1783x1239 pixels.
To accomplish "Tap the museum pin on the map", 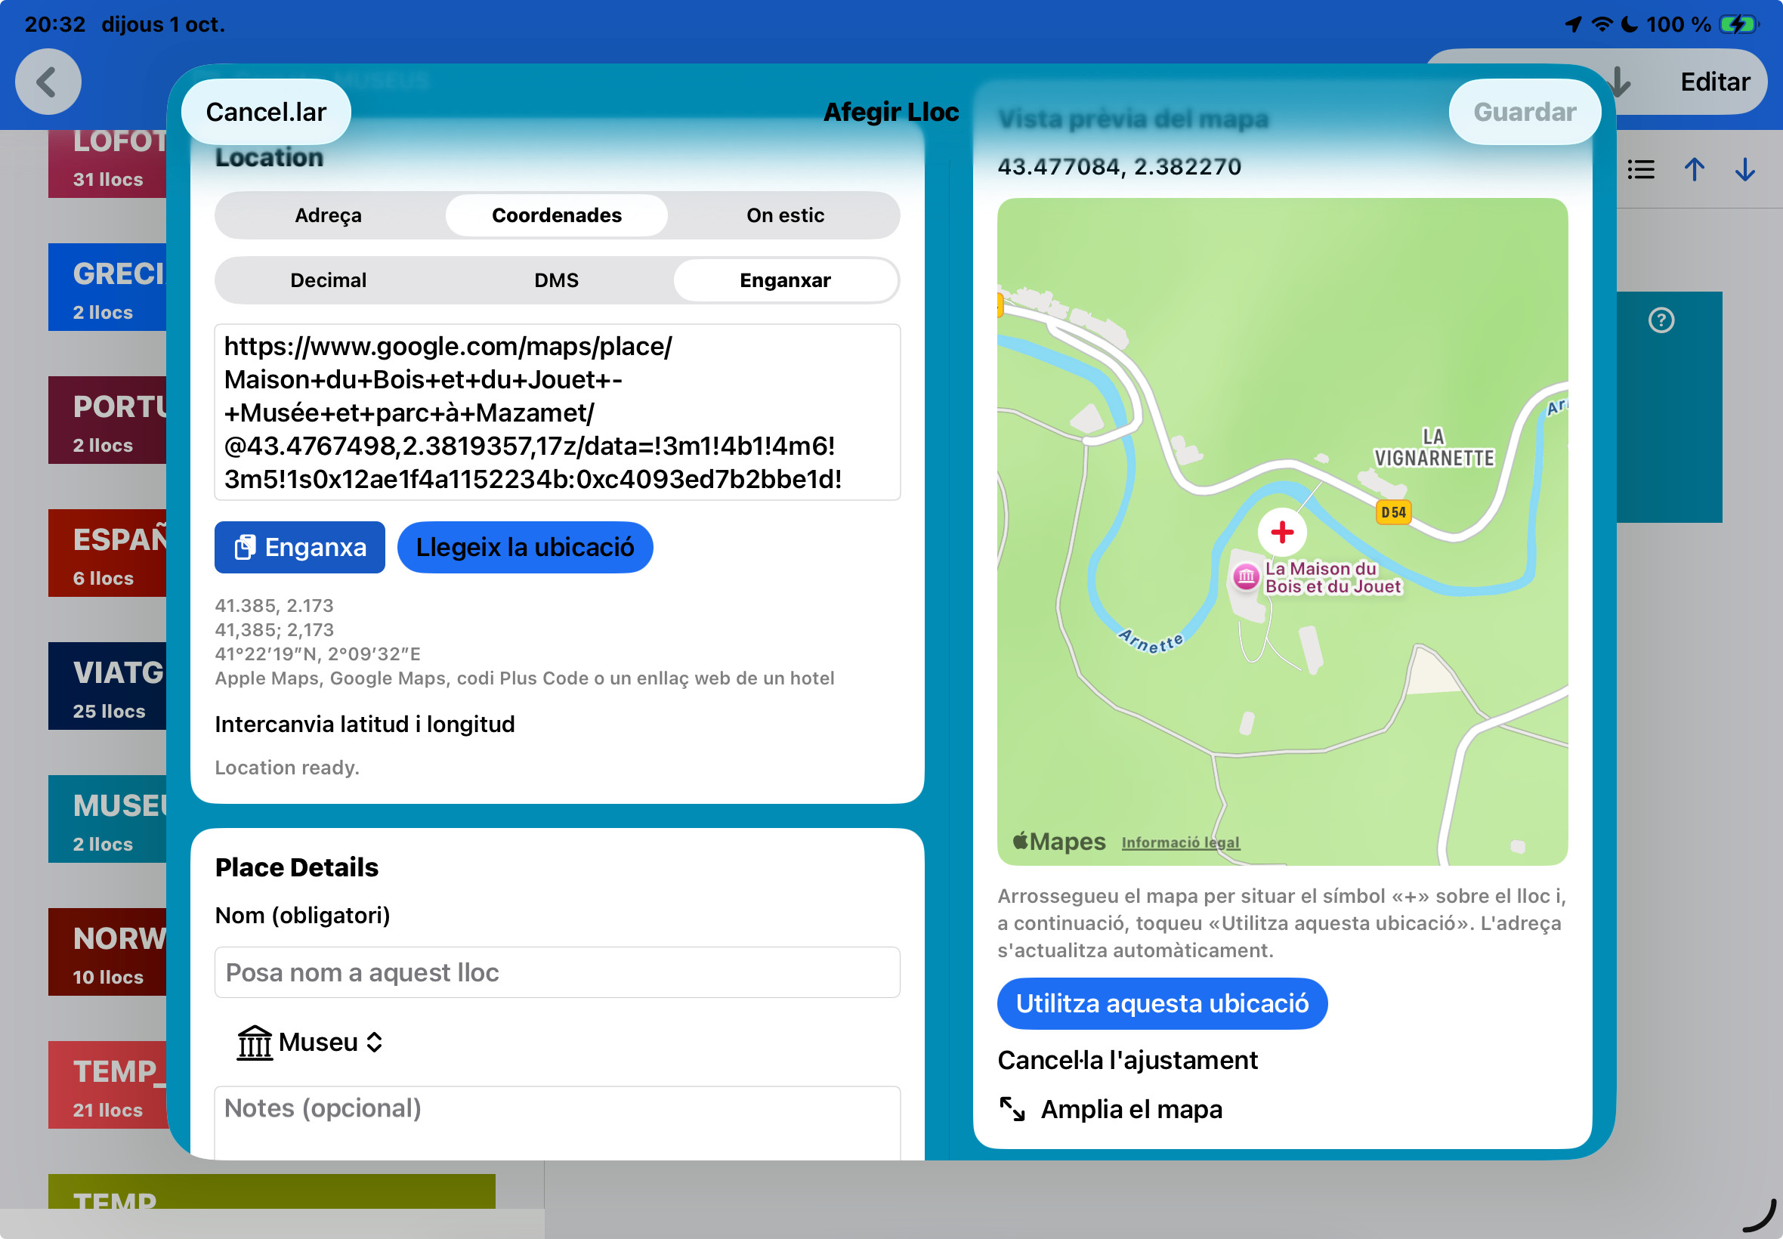I will pos(1246,576).
